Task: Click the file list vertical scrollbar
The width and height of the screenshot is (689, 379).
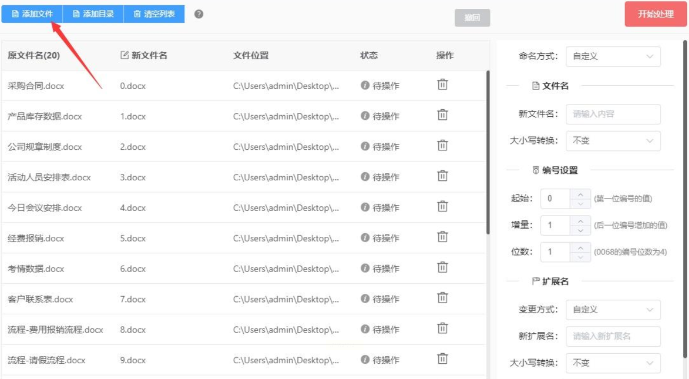Action: pos(488,152)
